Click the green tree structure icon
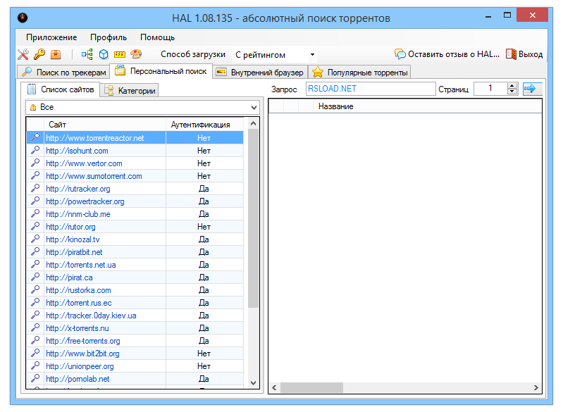This screenshot has height=412, width=563. pos(87,54)
